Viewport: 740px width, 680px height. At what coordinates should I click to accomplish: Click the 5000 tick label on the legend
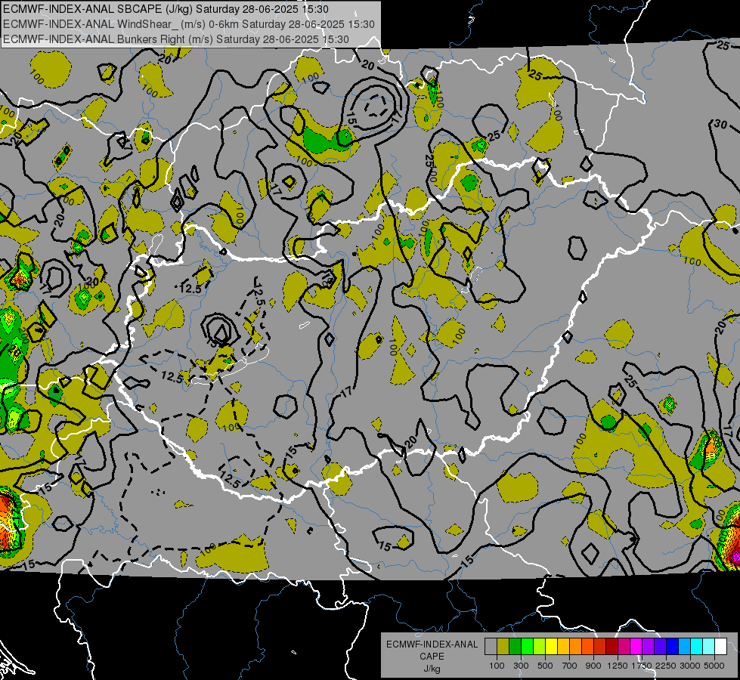pyautogui.click(x=714, y=666)
